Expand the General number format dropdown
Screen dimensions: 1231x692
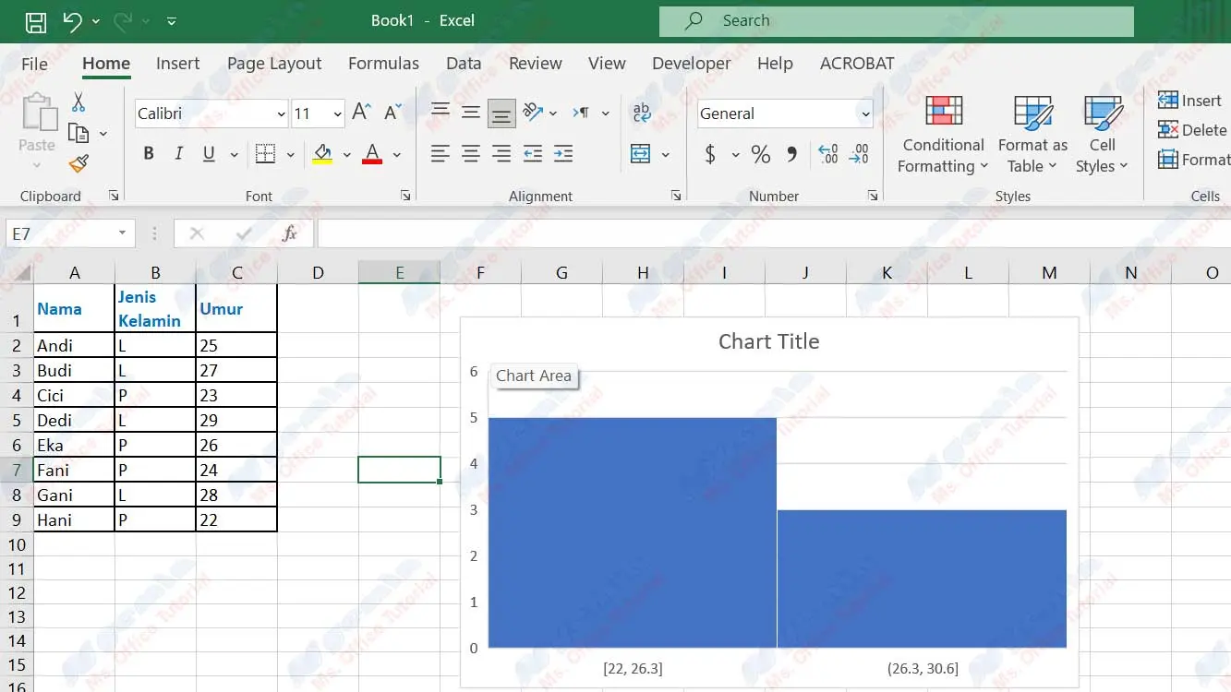[x=865, y=113]
